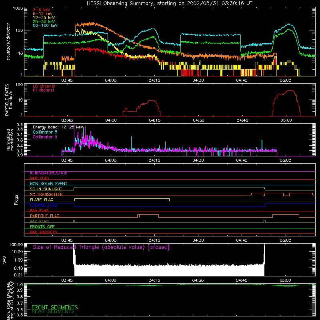The image size is (320, 320).
Task: Select the REAR SEGMENTS legend label
Action: click(x=53, y=312)
